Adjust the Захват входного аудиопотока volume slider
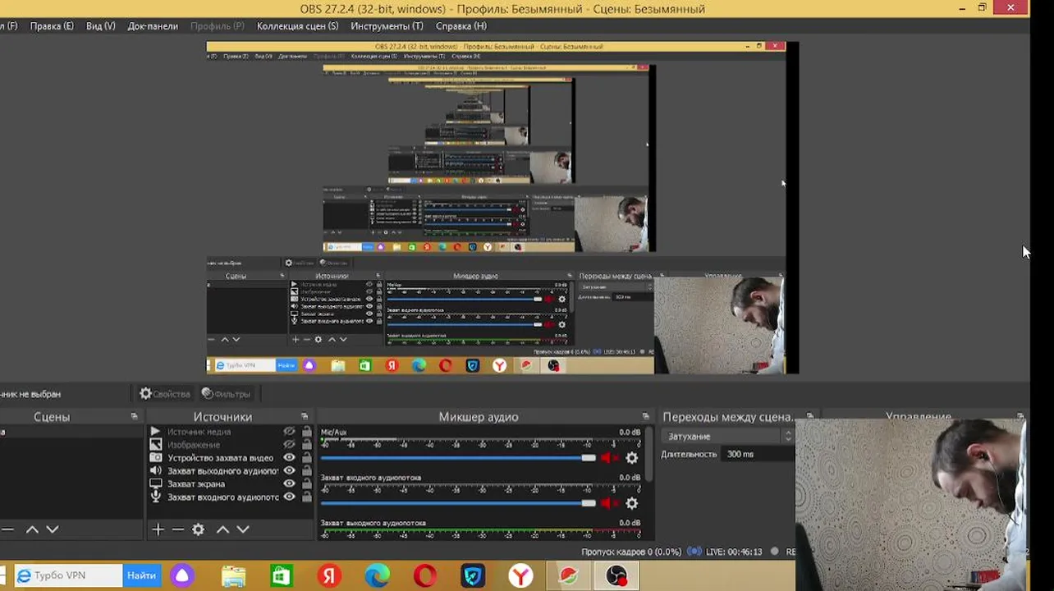Viewport: 1054px width, 591px height. (x=458, y=503)
